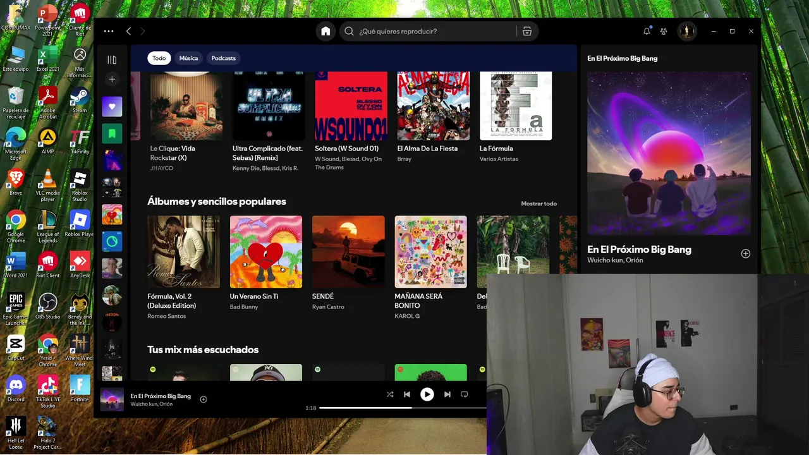
Task: Skip to previous track
Action: pyautogui.click(x=407, y=394)
